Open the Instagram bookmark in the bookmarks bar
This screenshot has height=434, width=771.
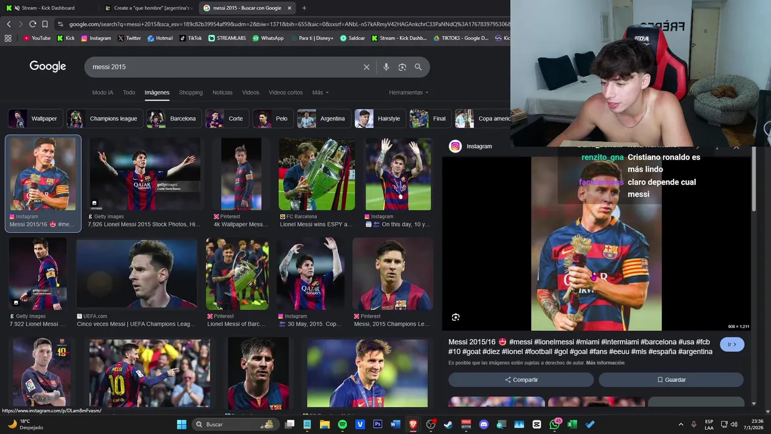(96, 38)
